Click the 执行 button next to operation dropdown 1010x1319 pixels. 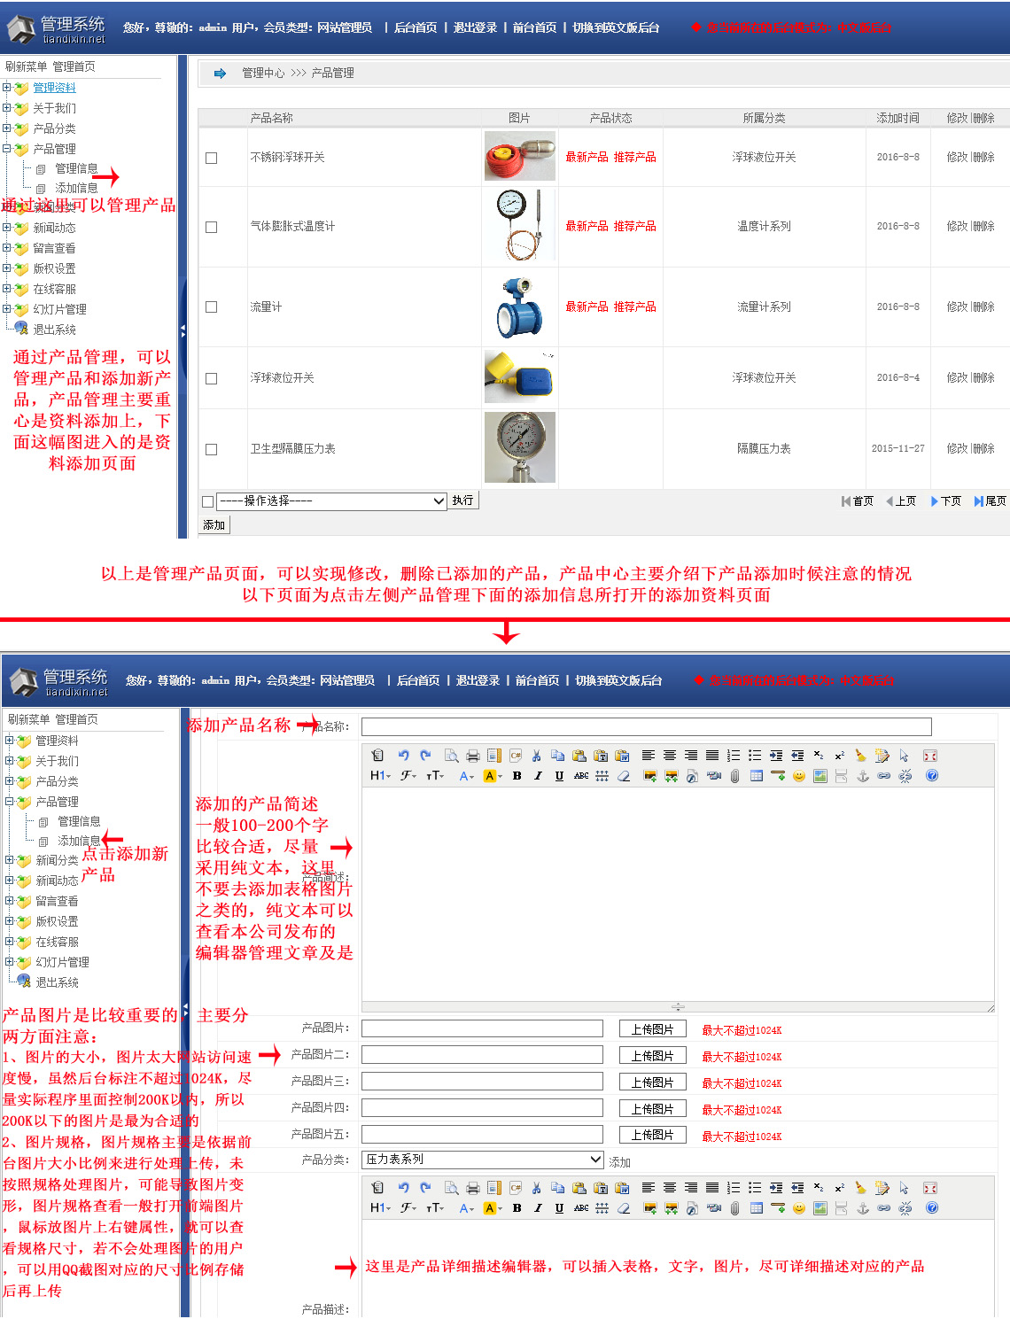click(462, 500)
